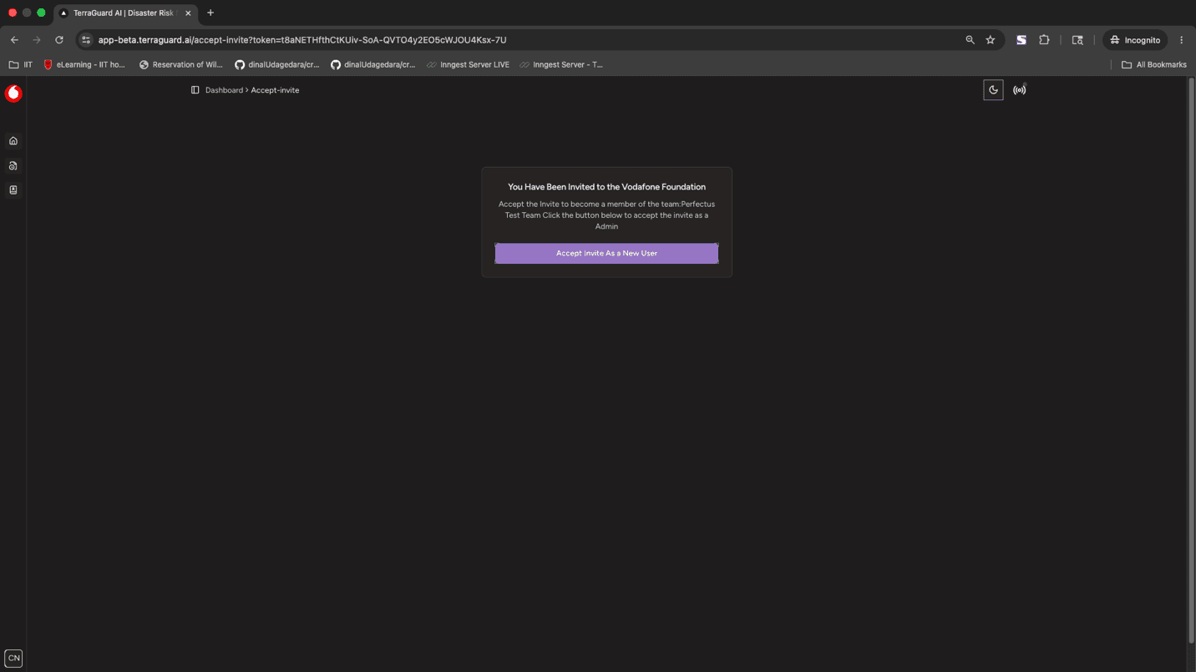Open the Inngest Server LIVE bookmark

tap(468, 64)
